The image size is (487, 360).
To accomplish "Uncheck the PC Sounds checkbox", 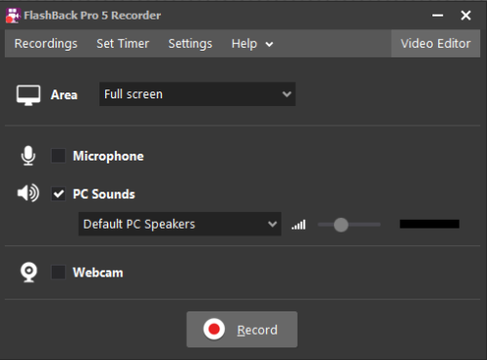I will click(x=58, y=194).
